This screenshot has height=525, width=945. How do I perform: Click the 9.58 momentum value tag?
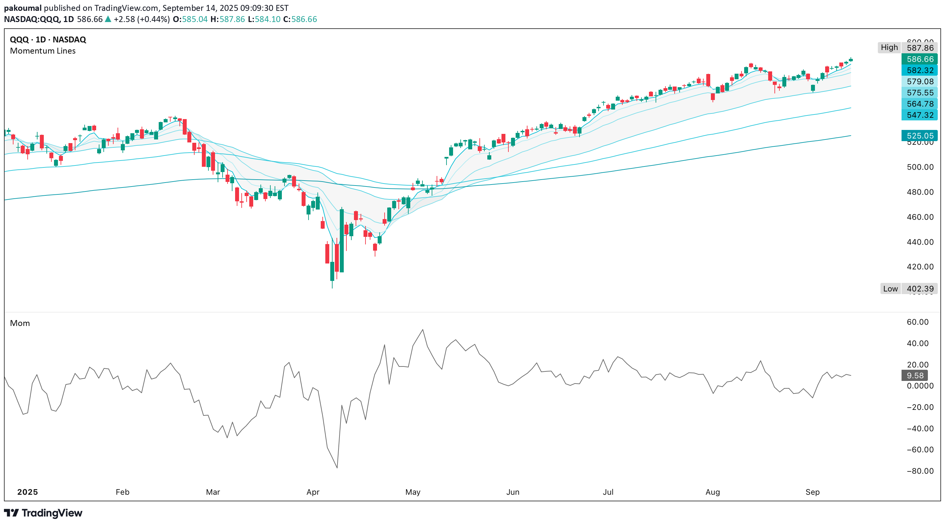tap(915, 376)
